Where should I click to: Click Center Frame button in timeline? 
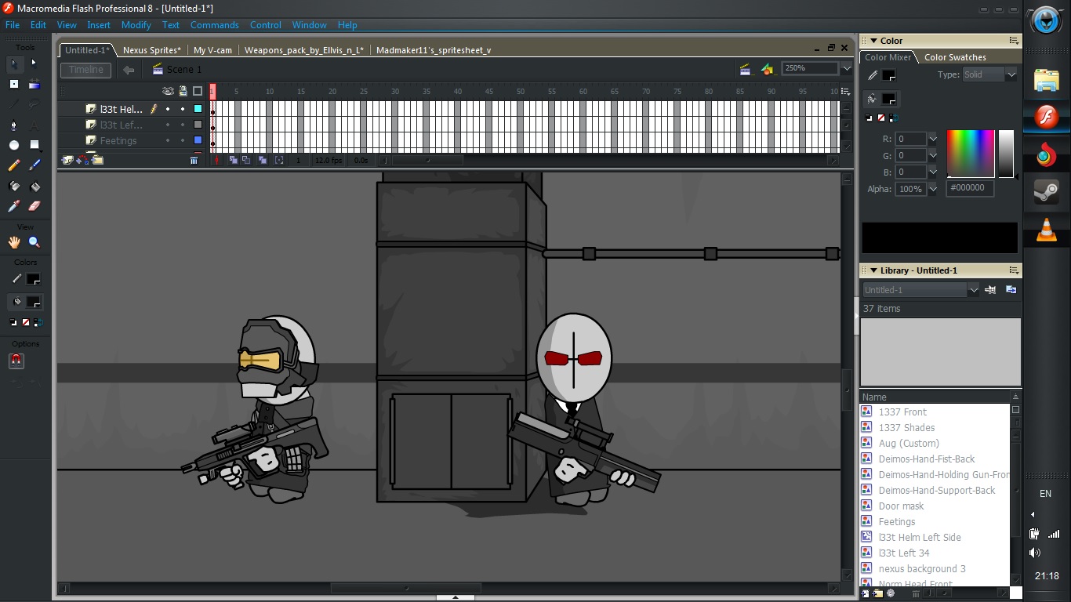pyautogui.click(x=217, y=160)
